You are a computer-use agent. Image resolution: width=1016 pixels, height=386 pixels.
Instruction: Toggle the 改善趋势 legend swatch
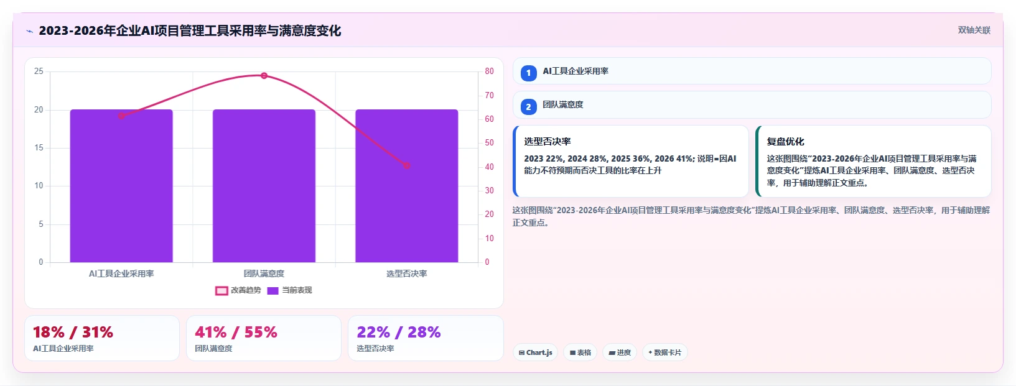click(x=221, y=291)
